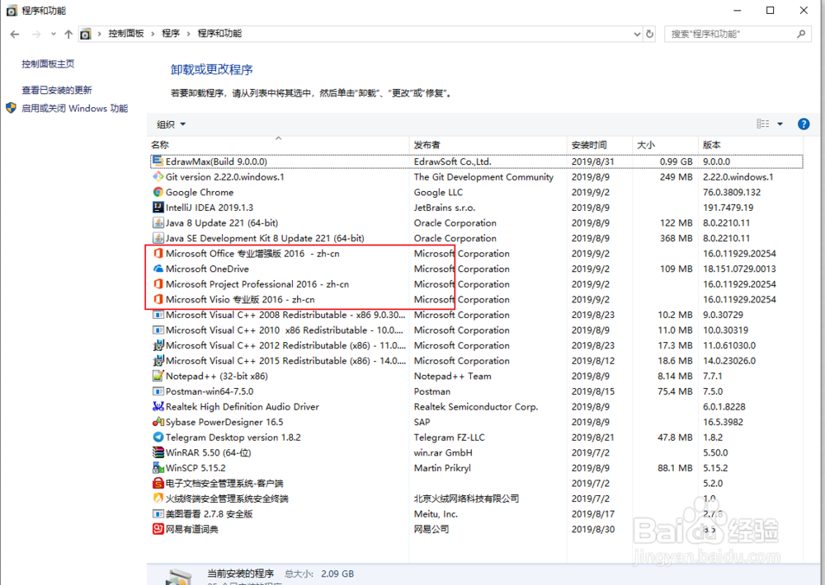The height and width of the screenshot is (585, 825).
Task: Click publisher JetBrains s.r.o. cell
Action: click(x=444, y=207)
